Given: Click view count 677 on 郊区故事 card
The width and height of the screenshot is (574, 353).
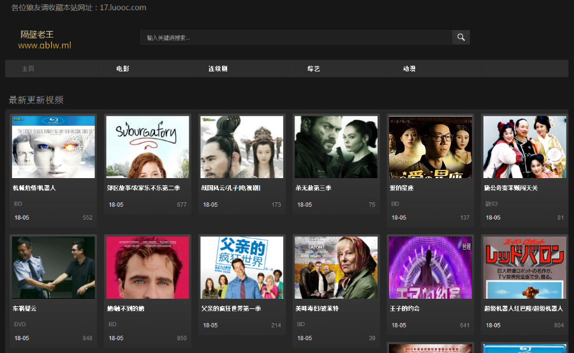Looking at the screenshot, I should (x=182, y=205).
